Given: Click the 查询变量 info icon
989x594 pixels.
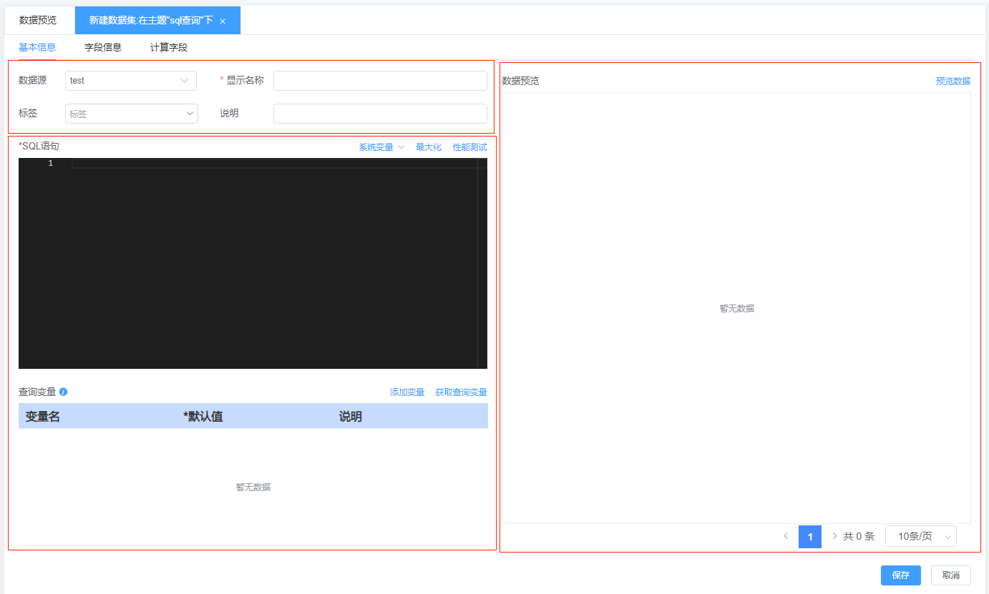Looking at the screenshot, I should 64,392.
